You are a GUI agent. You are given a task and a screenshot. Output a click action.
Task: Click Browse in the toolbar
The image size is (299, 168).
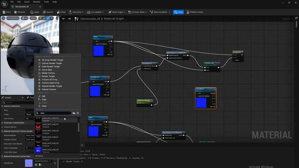pos(20,12)
